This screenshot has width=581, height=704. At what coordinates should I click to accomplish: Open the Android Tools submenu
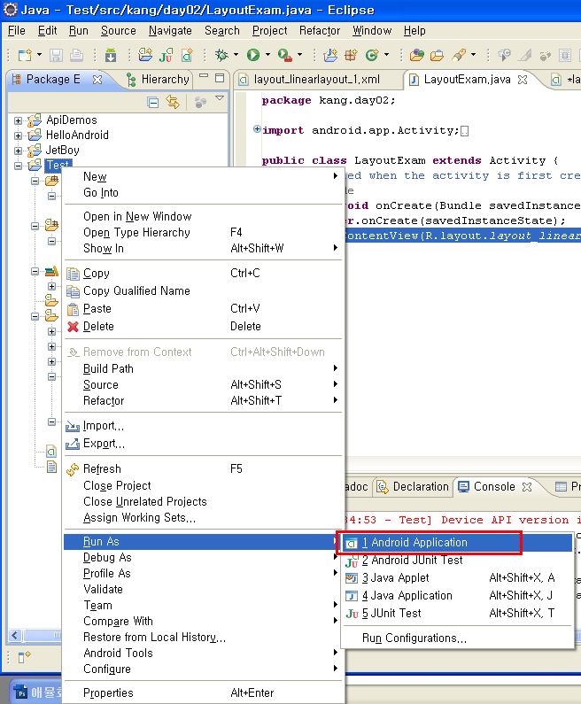(203, 654)
